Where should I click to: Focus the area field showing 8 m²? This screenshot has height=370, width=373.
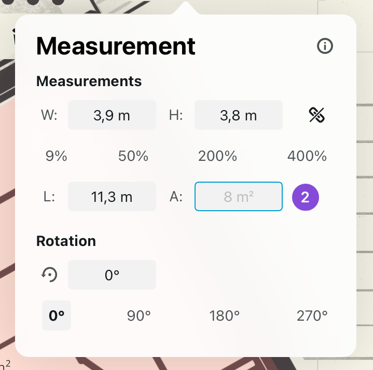point(239,197)
